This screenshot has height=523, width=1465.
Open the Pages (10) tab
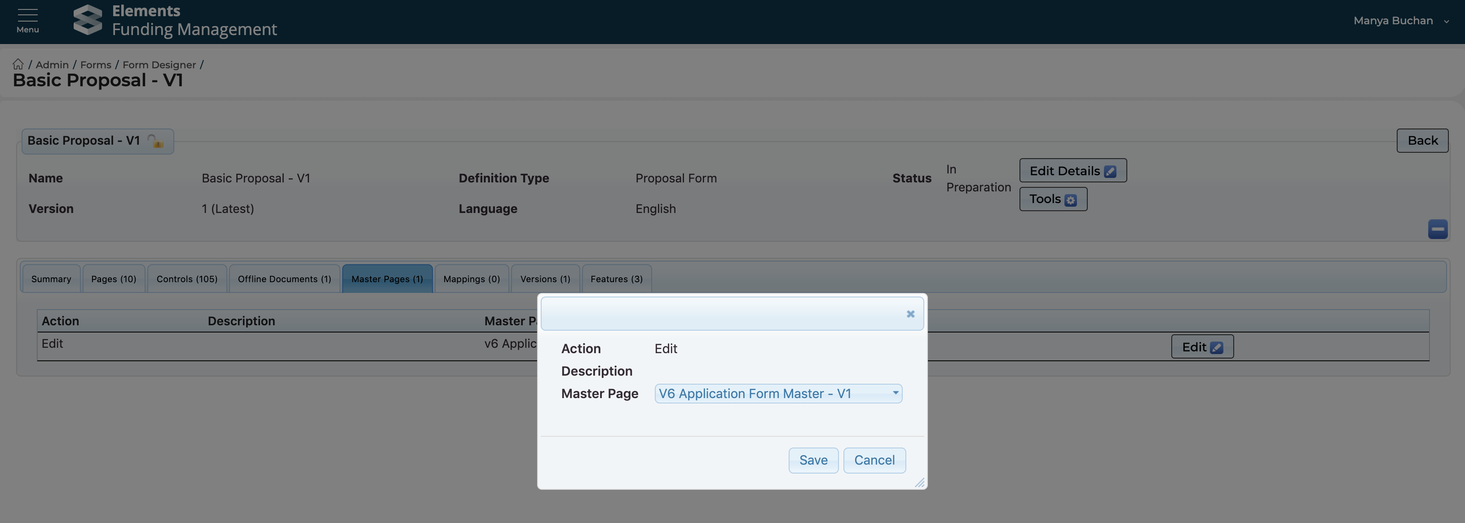(114, 279)
